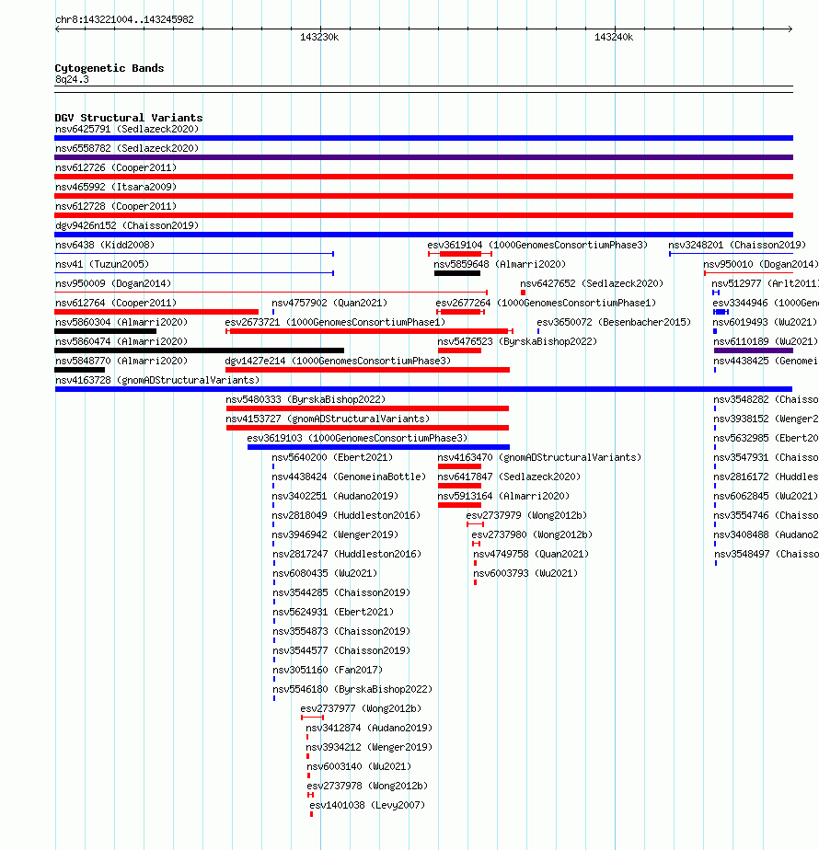Open nsv6003140 (Wu2021) variant label
819x850 pixels.
359,766
